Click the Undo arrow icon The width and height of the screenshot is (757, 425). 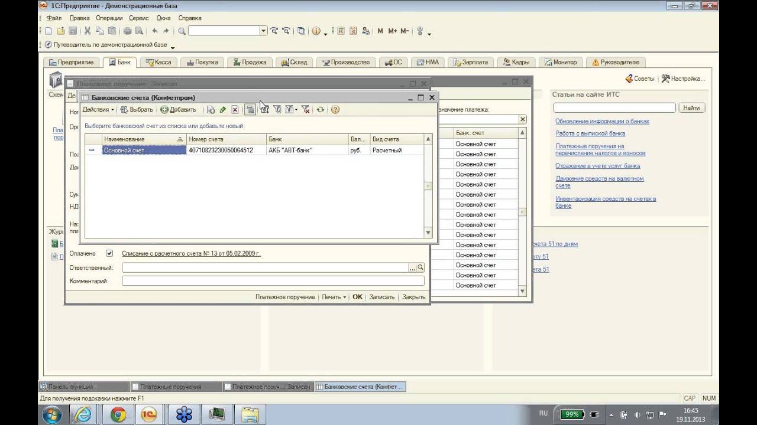coord(154,31)
